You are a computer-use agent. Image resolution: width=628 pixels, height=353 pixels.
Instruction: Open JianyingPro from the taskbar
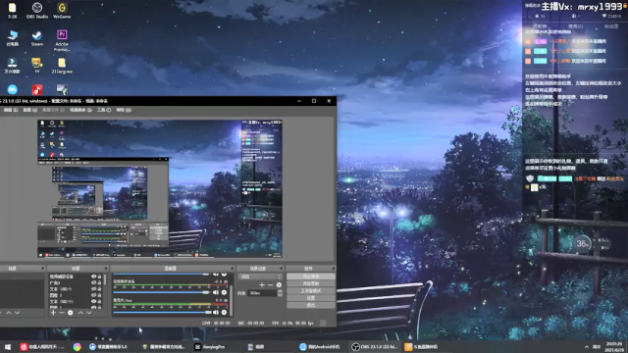[210, 347]
